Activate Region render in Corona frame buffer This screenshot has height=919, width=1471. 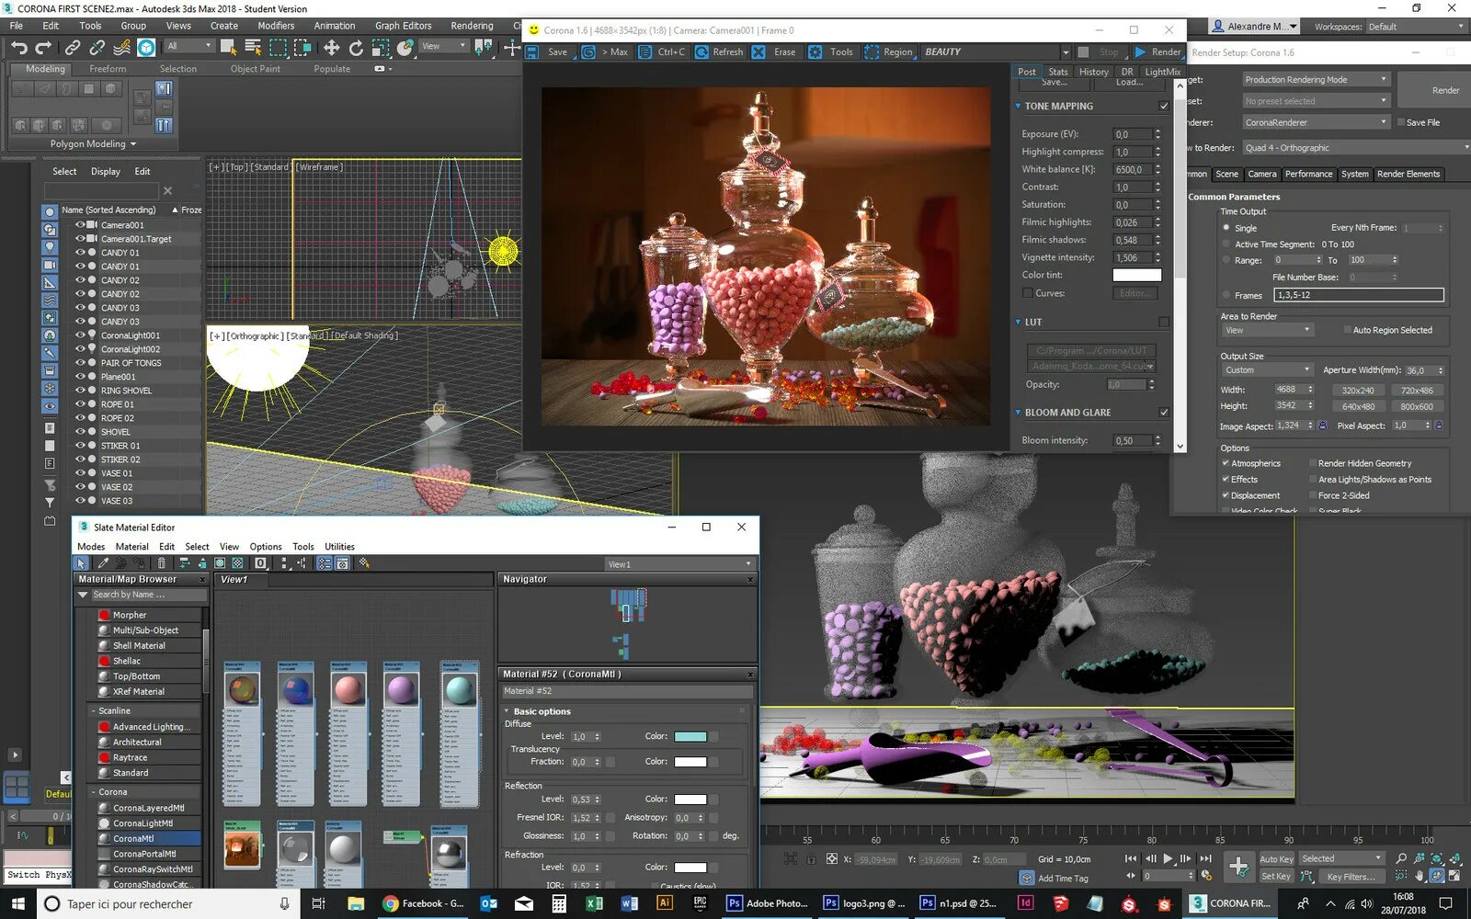coord(888,52)
